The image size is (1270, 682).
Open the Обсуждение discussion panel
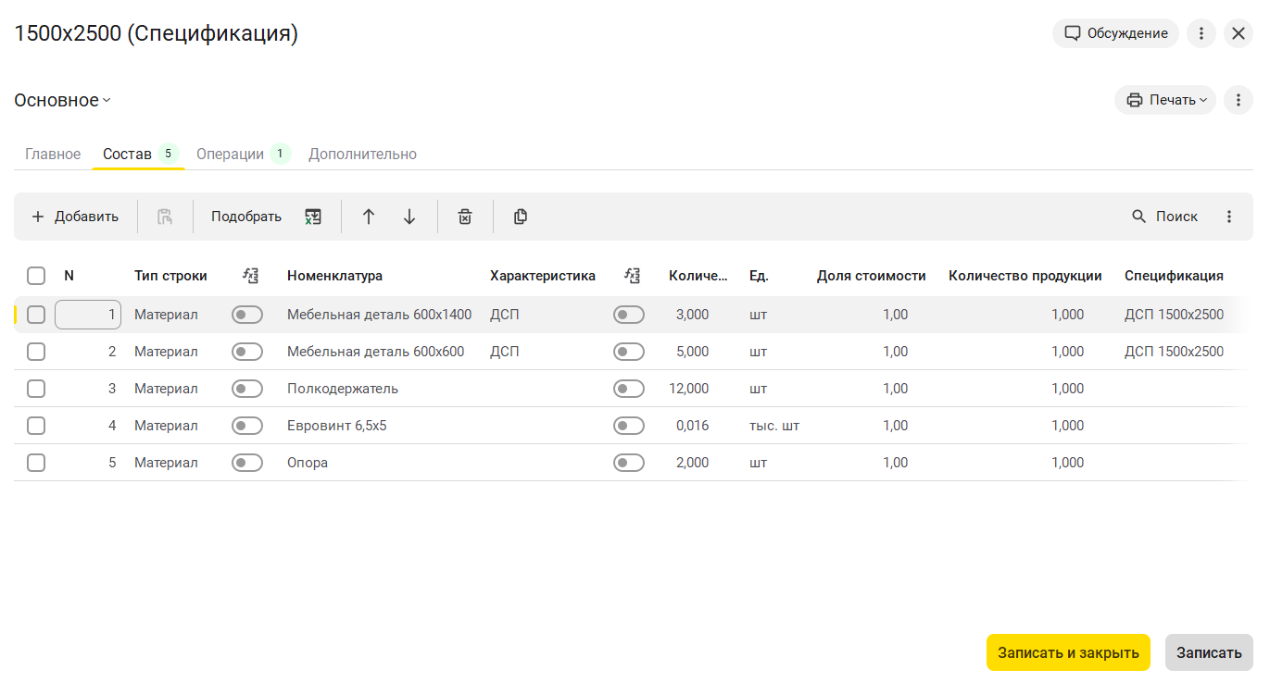[x=1115, y=33]
